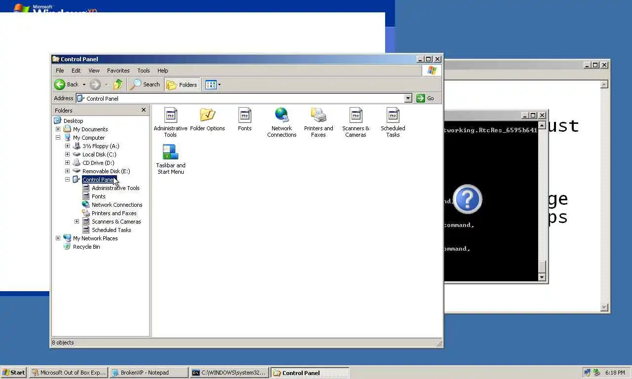Screen dimensions: 632x379
Task: Open the File menu
Action: 60,71
